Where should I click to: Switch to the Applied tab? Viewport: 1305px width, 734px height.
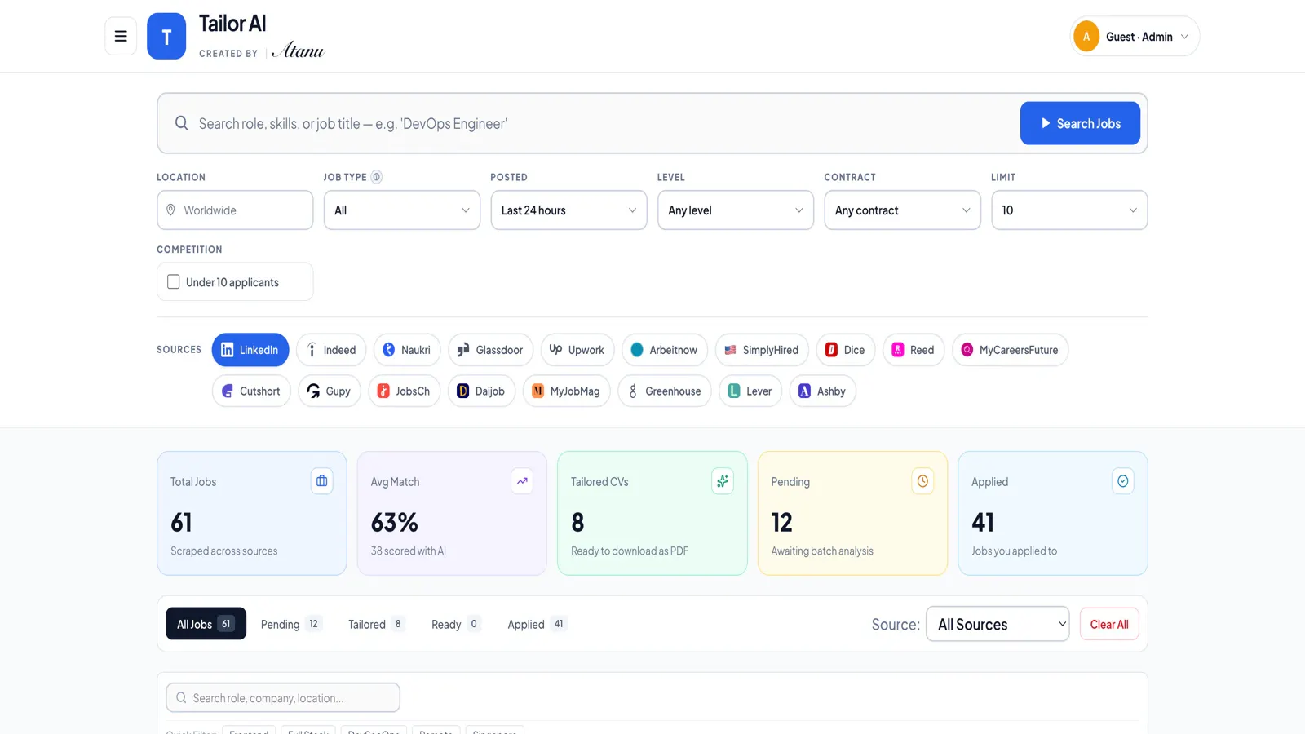[x=537, y=624]
